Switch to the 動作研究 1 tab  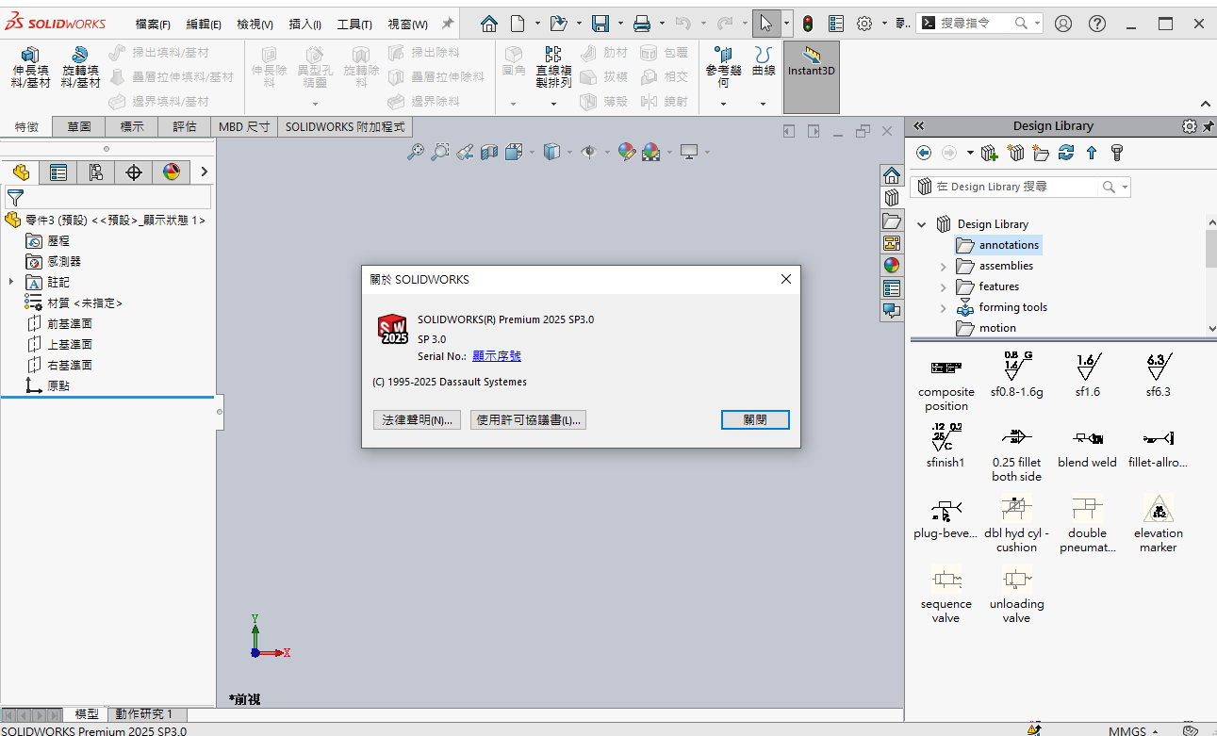(144, 714)
